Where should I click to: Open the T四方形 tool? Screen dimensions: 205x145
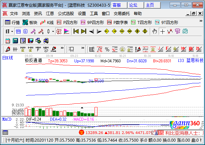tap(141, 23)
